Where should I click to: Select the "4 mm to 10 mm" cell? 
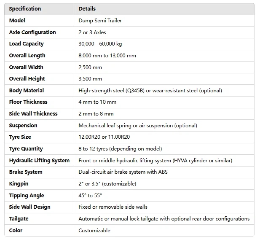(97, 102)
